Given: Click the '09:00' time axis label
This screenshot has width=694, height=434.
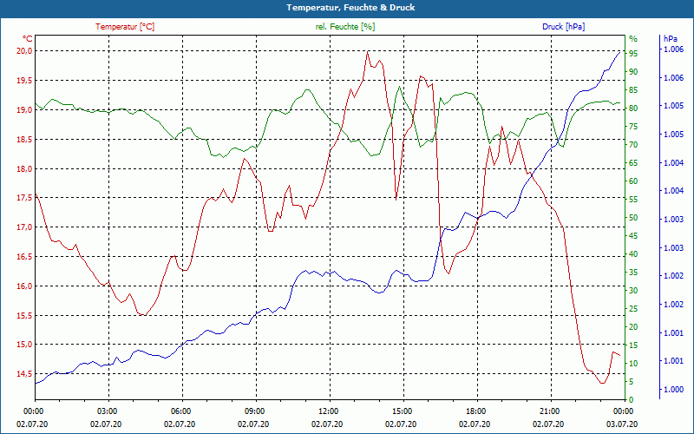Looking at the screenshot, I should coord(253,411).
